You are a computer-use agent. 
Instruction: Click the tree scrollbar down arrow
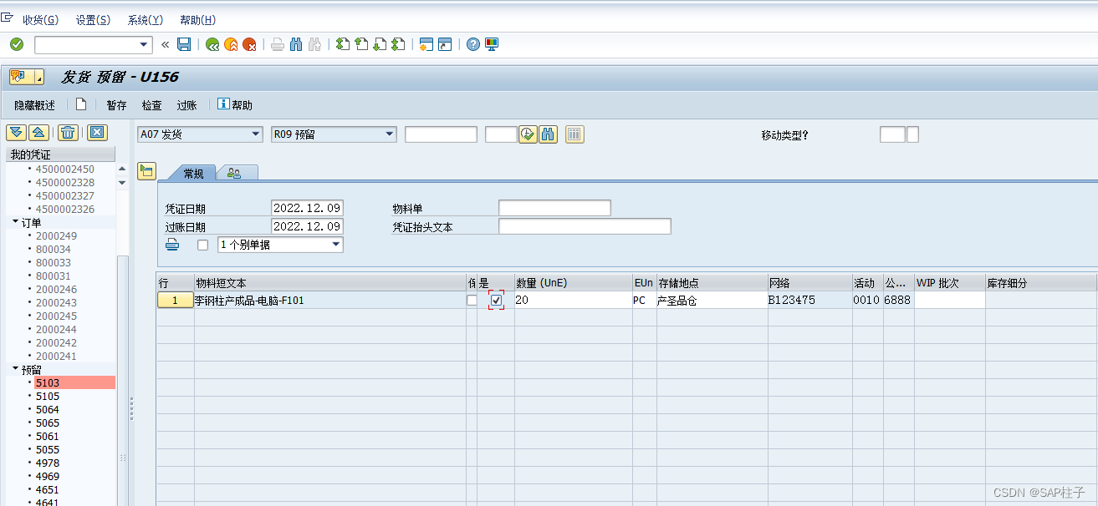pos(122,182)
